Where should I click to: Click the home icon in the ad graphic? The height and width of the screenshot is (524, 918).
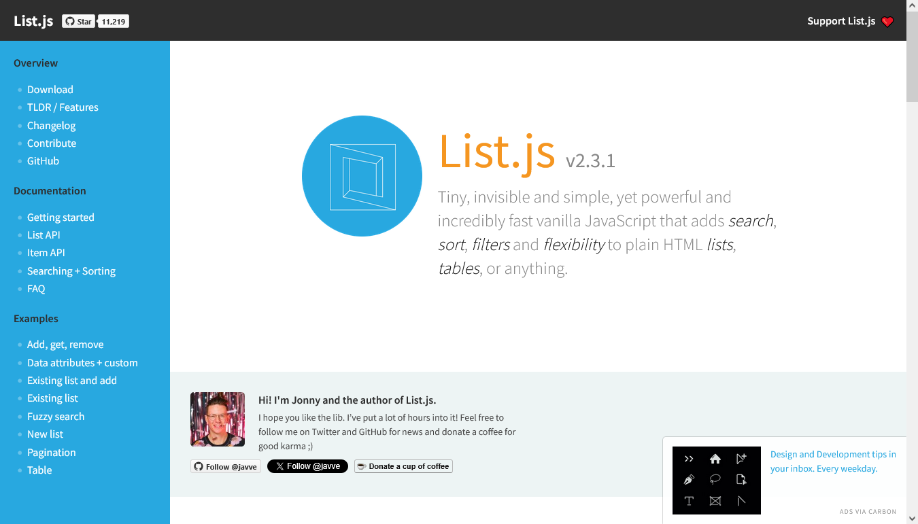715,459
